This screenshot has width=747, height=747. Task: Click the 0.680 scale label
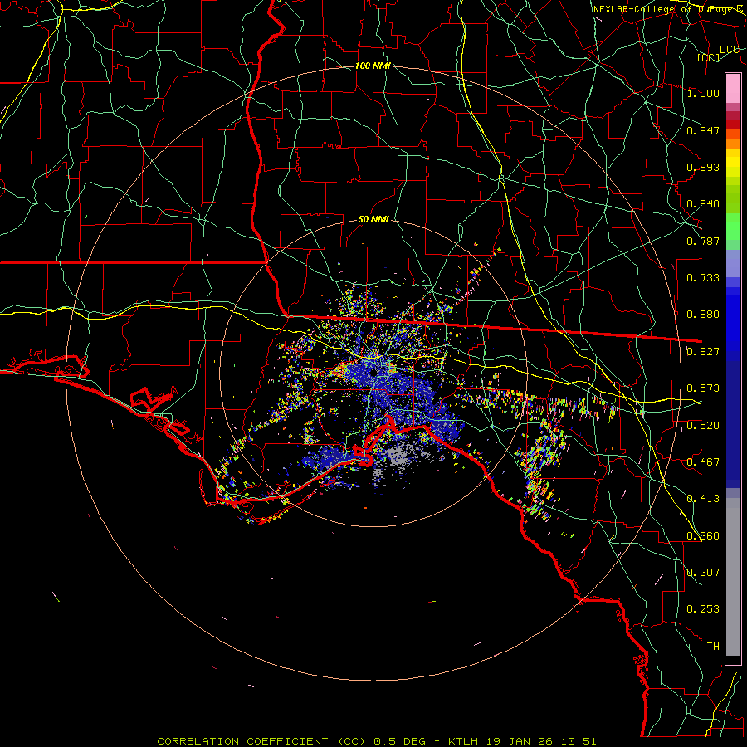703,315
